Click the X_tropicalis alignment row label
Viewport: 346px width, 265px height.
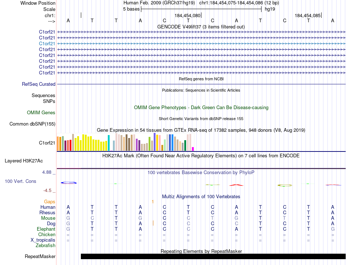point(43,240)
